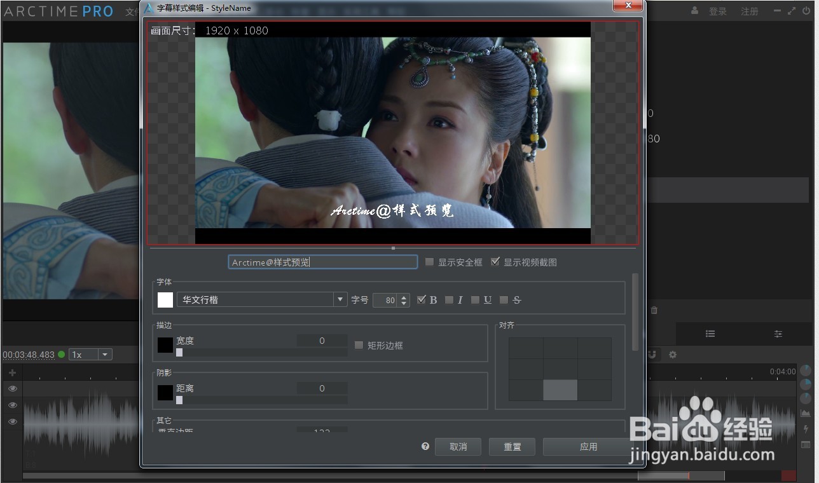
Task: Click the subtitle list icon below lightning
Action: pyautogui.click(x=806, y=445)
